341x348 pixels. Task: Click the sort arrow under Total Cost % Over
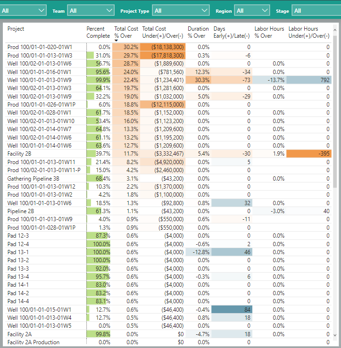pos(116,41)
